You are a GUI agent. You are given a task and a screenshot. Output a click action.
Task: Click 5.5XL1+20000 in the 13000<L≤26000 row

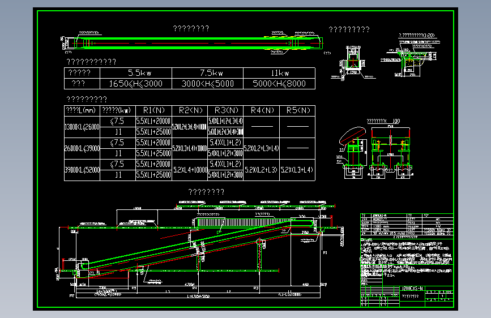point(153,121)
